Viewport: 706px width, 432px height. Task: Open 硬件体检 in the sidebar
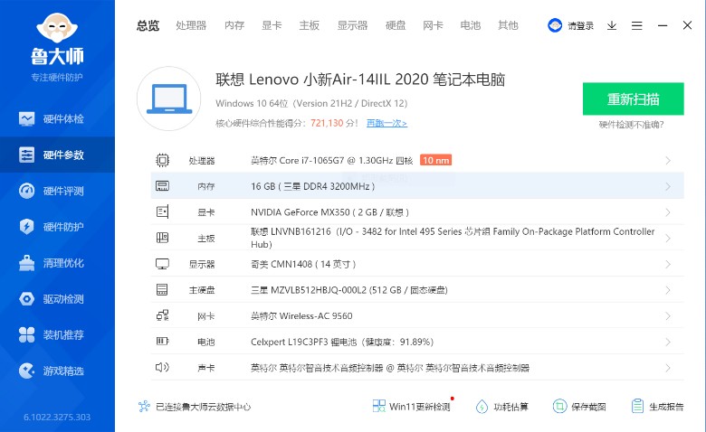coord(57,119)
